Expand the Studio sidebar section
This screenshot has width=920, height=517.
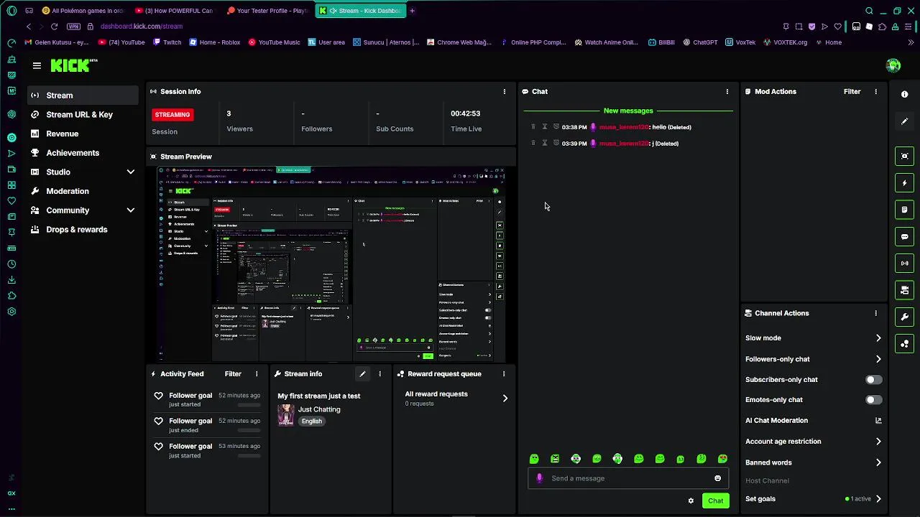pos(130,172)
